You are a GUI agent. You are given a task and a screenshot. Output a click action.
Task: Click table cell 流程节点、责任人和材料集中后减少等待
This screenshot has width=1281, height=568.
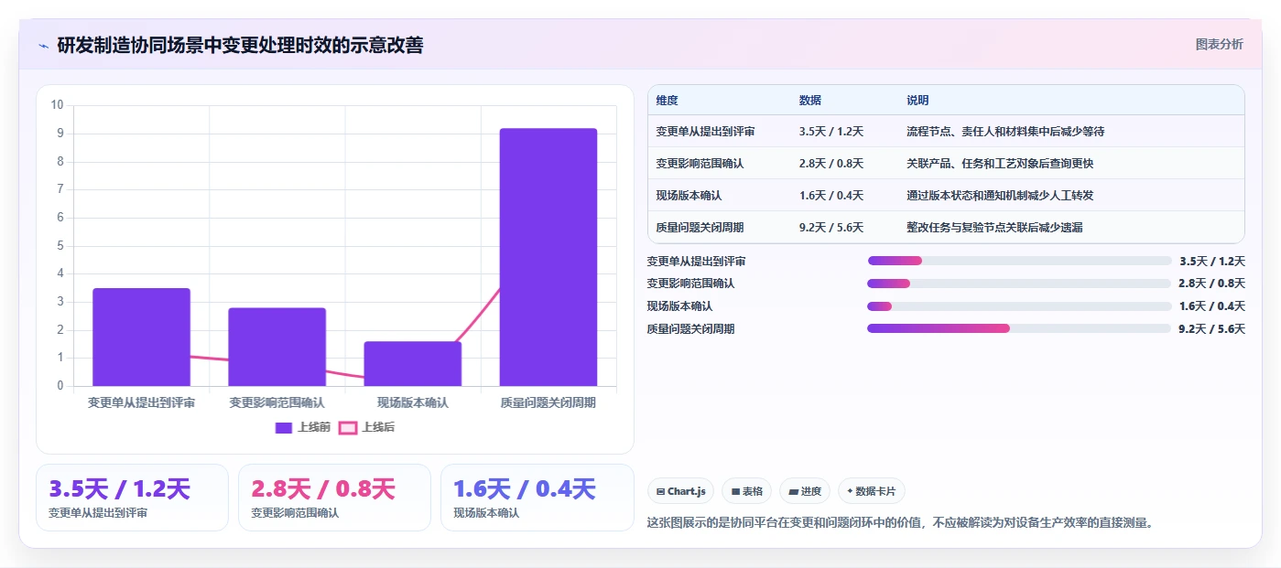[1005, 132]
